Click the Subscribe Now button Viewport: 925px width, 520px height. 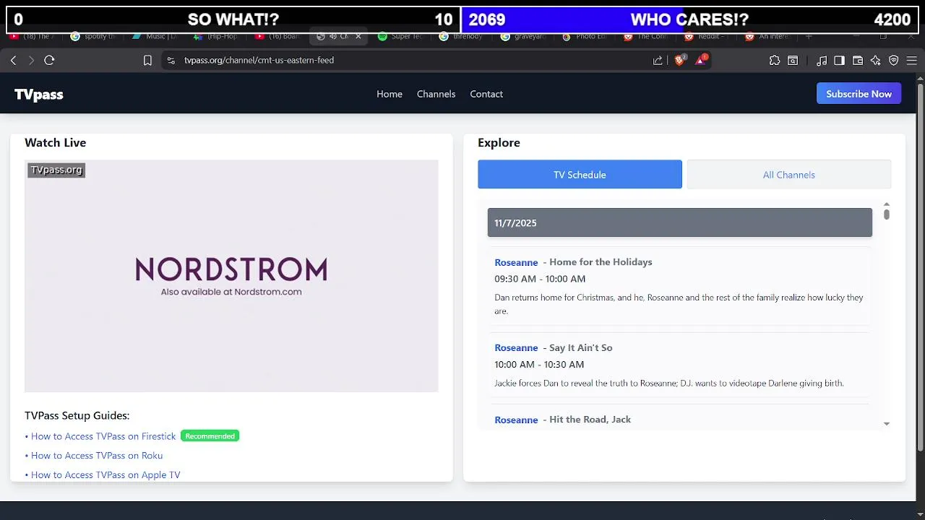[x=859, y=94]
